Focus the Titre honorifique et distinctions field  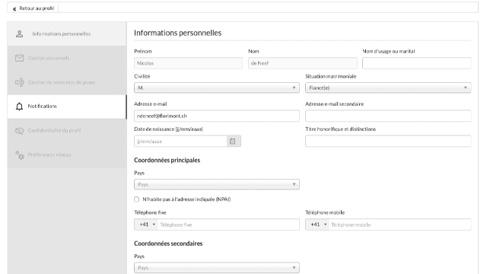(x=388, y=142)
